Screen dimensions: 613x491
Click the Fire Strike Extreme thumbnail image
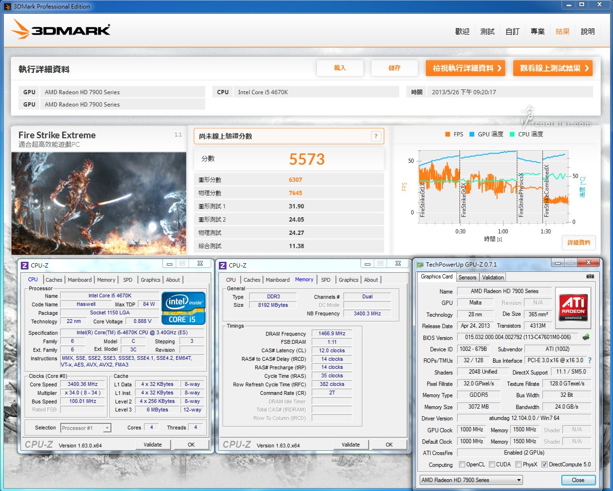(x=99, y=203)
